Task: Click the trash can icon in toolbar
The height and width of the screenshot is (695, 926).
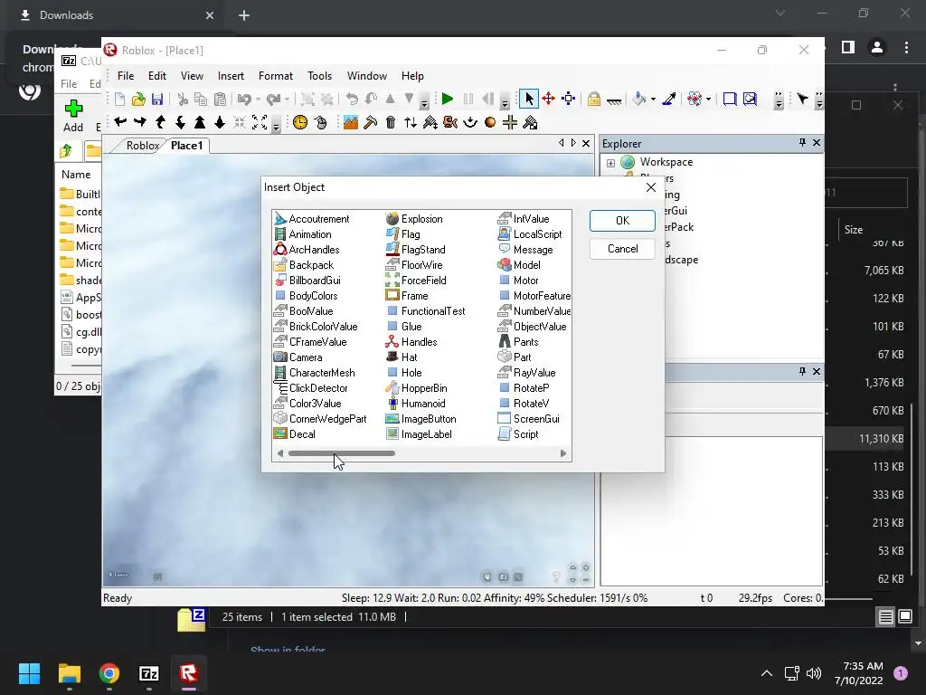Action: point(391,122)
